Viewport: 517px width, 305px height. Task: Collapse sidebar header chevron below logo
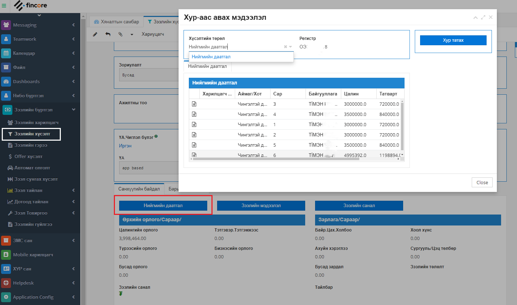(39, 15)
